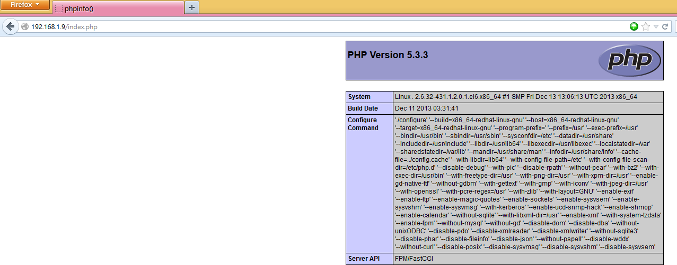The width and height of the screenshot is (677, 265).
Task: Click the PHP logo image
Action: coord(629,61)
